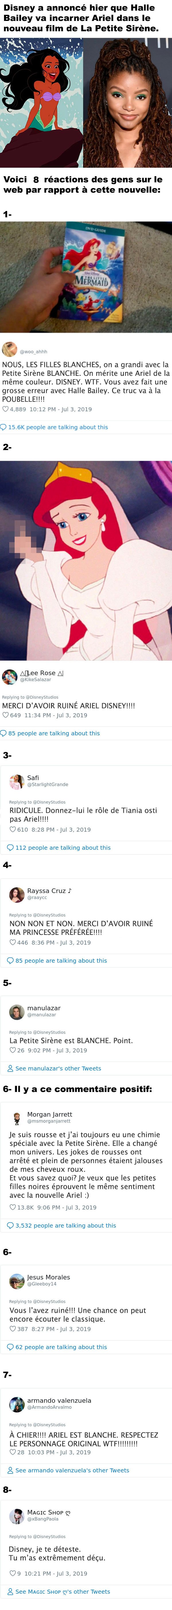172x1610 pixels.
Task: Click the heart icon on Safi's tweet
Action: [x=13, y=829]
